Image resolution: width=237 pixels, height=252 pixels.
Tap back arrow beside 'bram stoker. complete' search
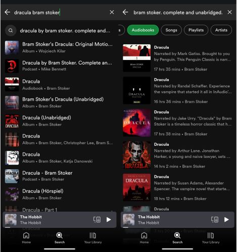(125, 12)
